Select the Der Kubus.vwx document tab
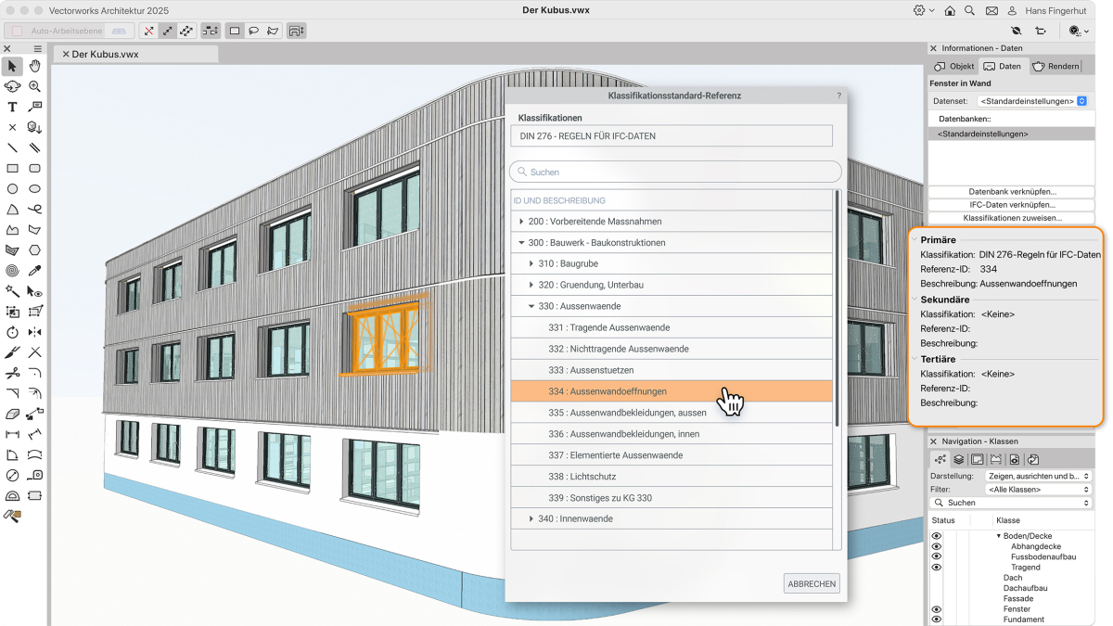The image size is (1113, 626). (x=134, y=54)
